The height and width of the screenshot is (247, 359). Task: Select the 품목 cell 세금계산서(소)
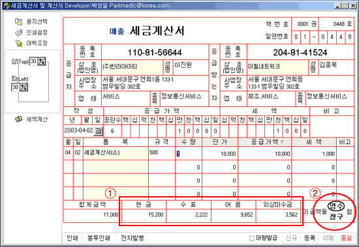(116, 153)
